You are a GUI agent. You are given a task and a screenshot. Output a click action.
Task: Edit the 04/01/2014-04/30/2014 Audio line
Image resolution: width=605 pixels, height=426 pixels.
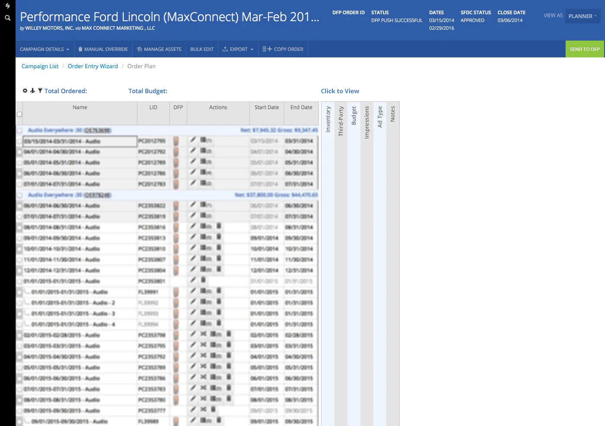[x=193, y=150]
